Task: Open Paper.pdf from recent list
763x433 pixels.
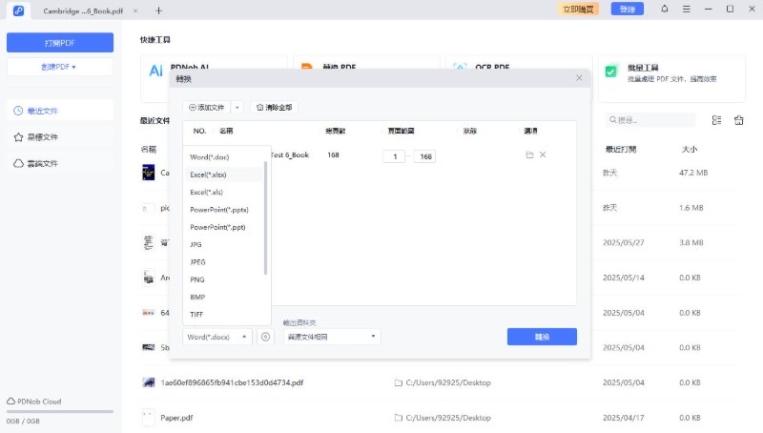Action: coord(176,418)
